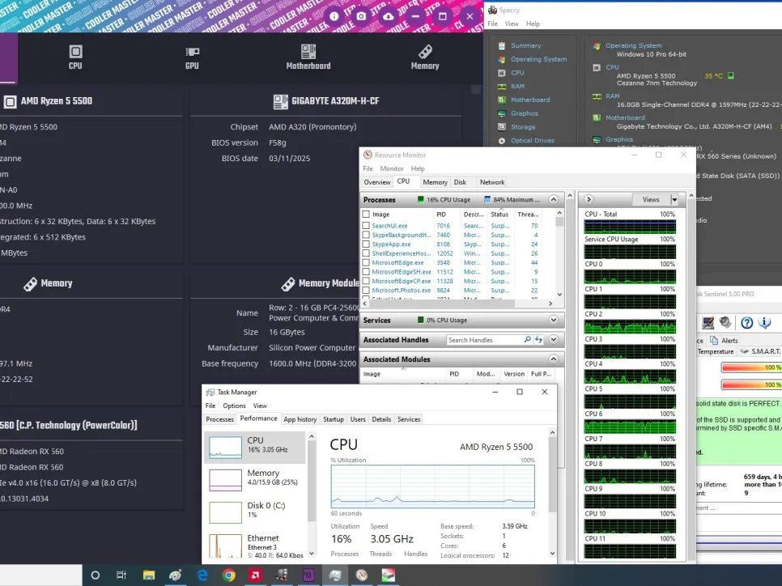Switch to the Overview tab in Resource Monitor
This screenshot has height=586, width=782.
(377, 182)
